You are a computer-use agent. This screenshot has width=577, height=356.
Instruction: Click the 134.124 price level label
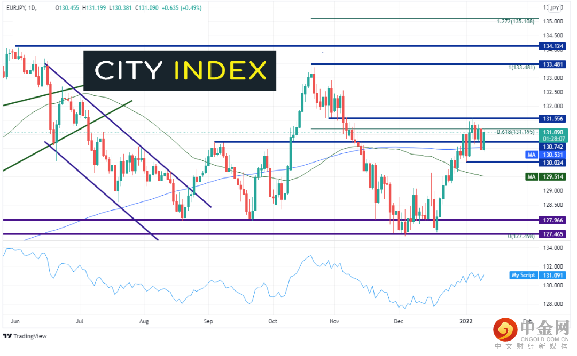pyautogui.click(x=553, y=46)
